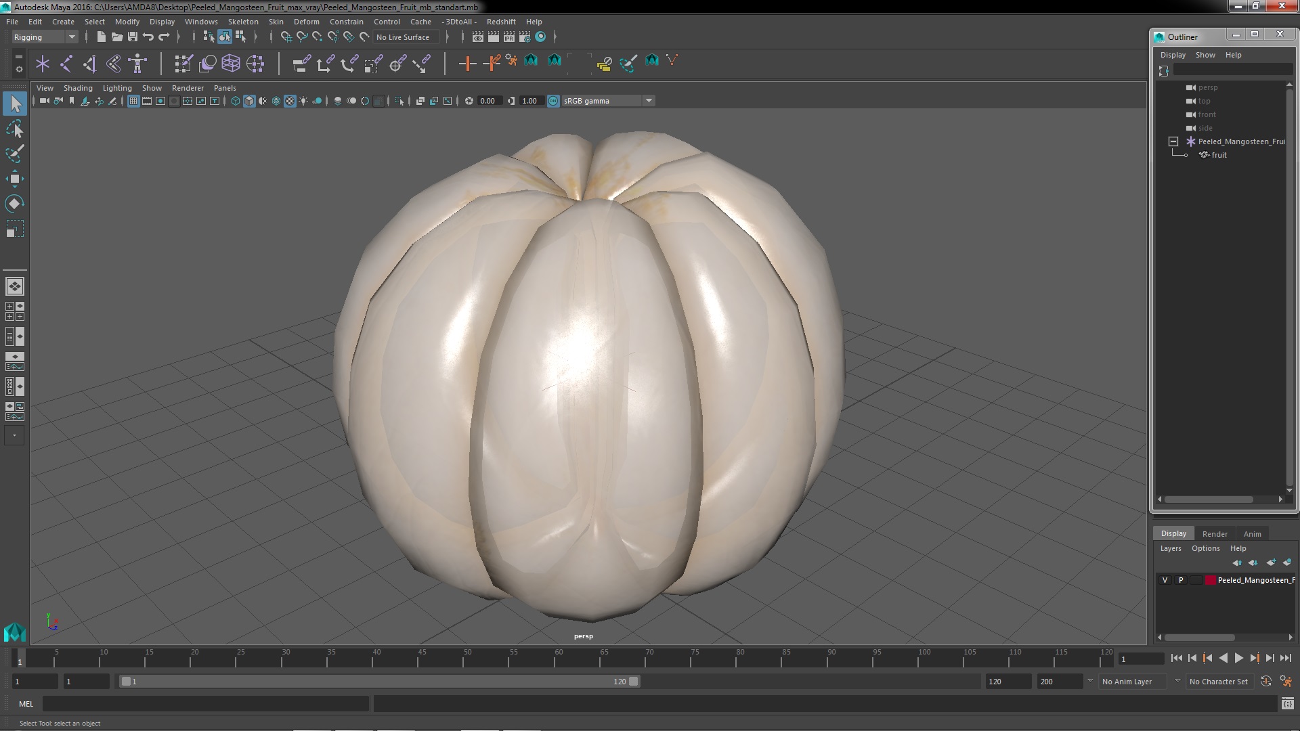Click the Save Scene icon
1300x731 pixels.
tap(133, 37)
